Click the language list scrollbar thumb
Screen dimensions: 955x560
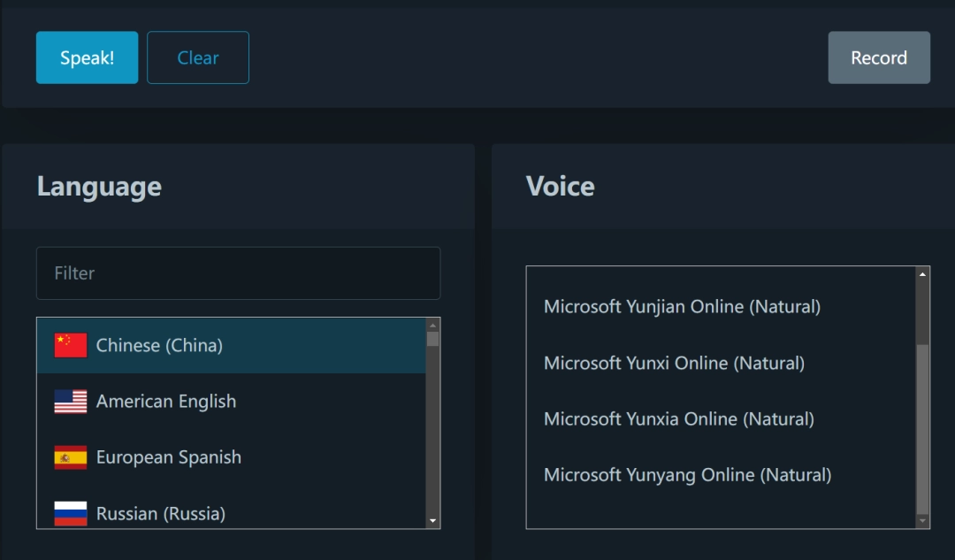pos(433,340)
